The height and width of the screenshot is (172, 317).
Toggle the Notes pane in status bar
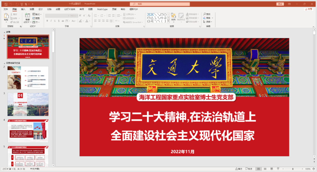coord(239,169)
